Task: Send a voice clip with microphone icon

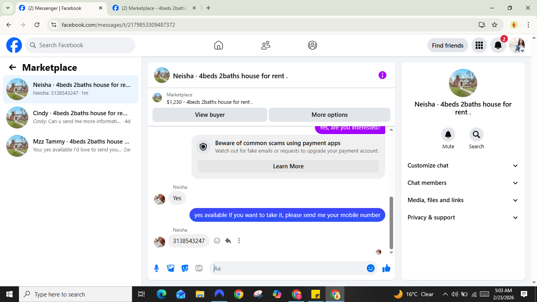Action: [x=156, y=268]
